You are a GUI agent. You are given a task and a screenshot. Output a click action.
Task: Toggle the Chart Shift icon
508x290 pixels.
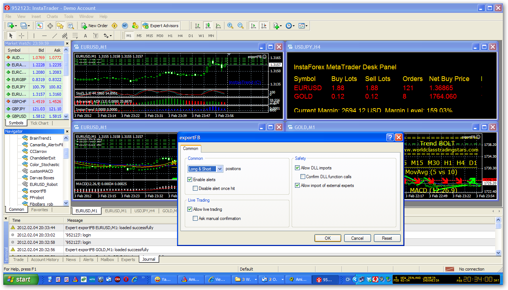[x=263, y=26]
